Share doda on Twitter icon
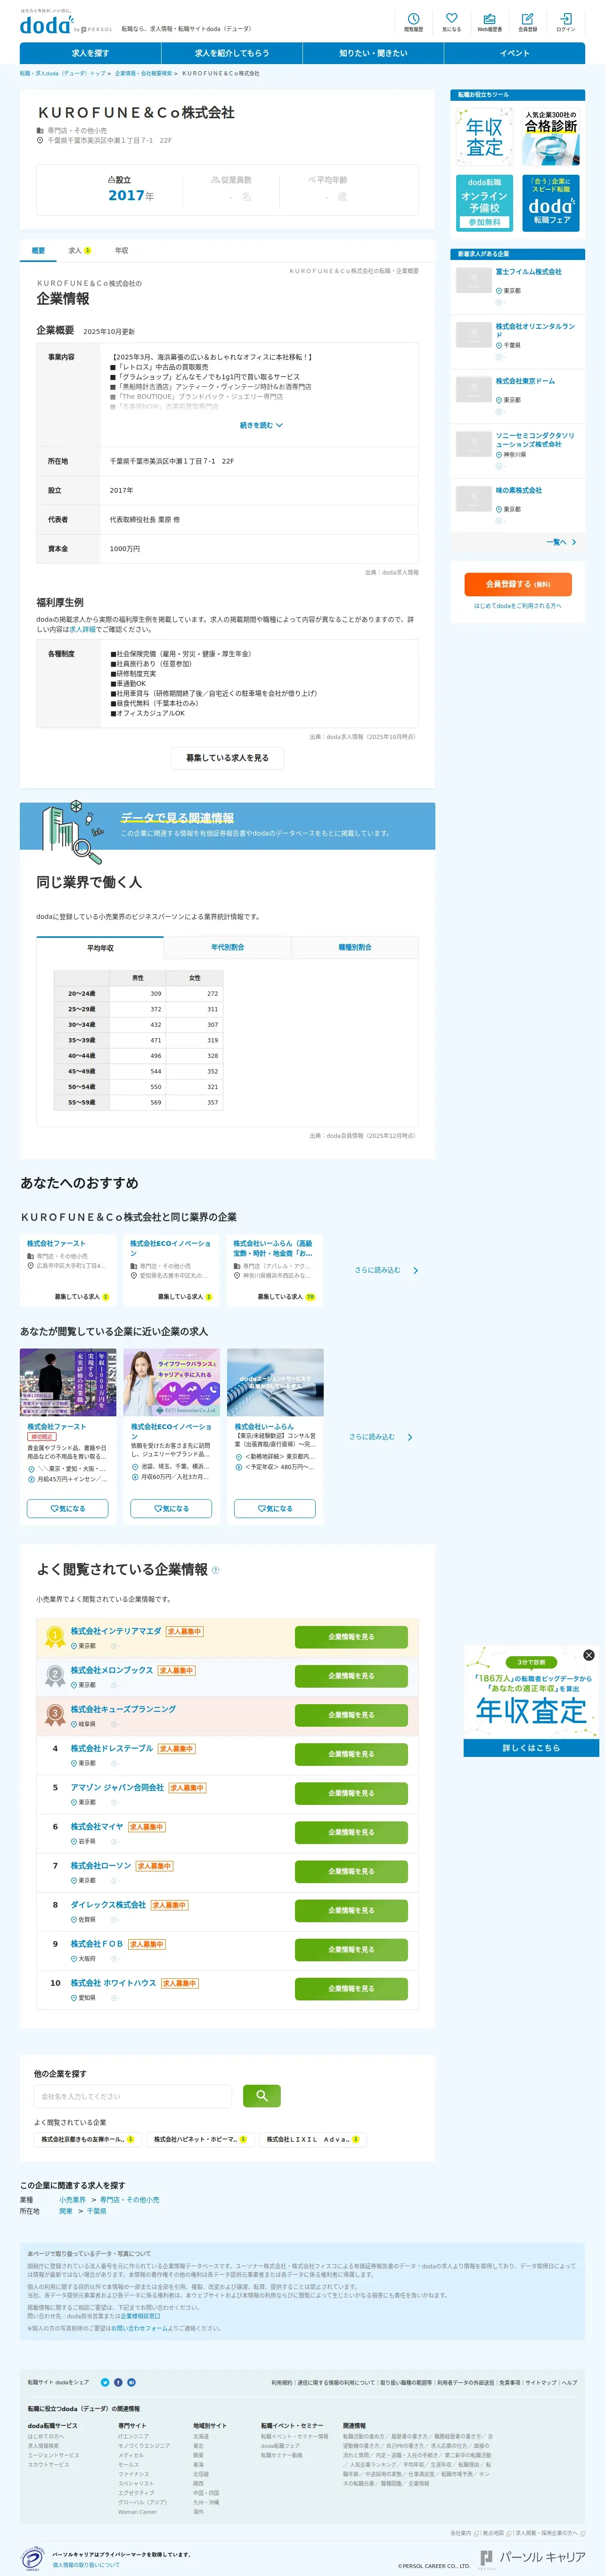 105,2382
